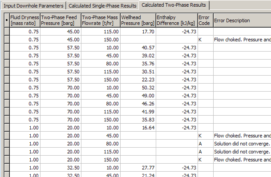Viewport: 271px width, 177px height.
Task: Click error code K cell for flowrate 45.00
Action: [x=206, y=136]
